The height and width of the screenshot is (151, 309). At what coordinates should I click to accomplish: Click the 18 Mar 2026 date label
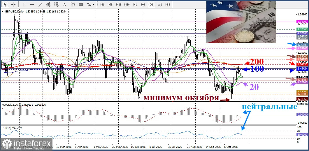(64, 147)
